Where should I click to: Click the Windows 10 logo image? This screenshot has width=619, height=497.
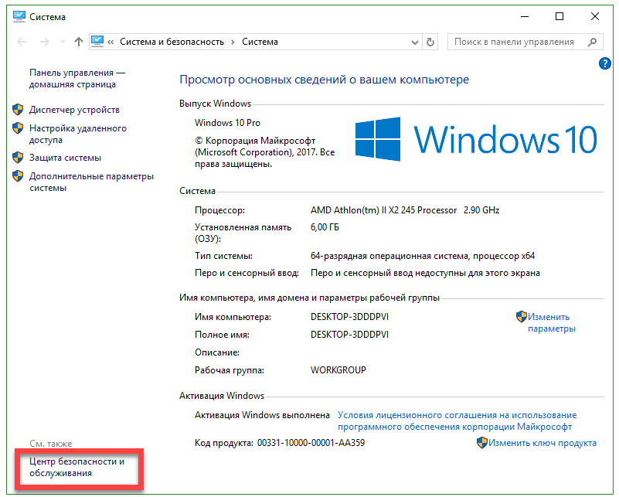[476, 139]
